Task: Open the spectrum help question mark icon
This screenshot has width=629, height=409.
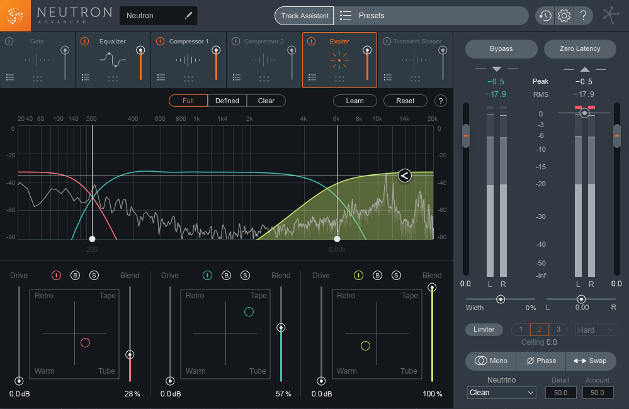Action: pyautogui.click(x=440, y=101)
